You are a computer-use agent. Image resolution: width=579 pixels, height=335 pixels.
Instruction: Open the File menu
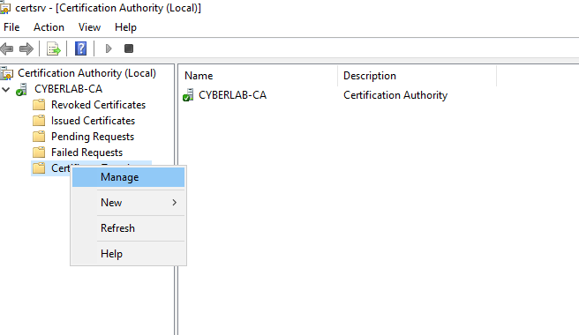coord(11,27)
